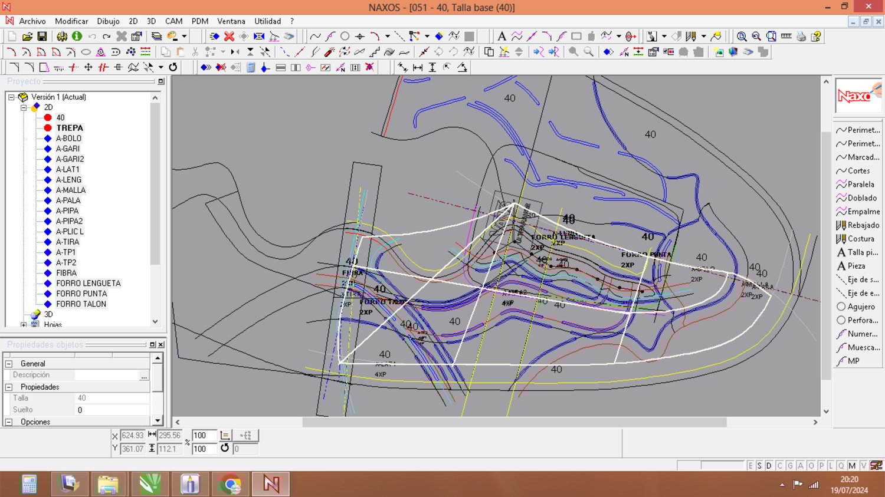885x497 pixels.
Task: Open the dropdown beside the pencils icon
Action: click(704, 36)
